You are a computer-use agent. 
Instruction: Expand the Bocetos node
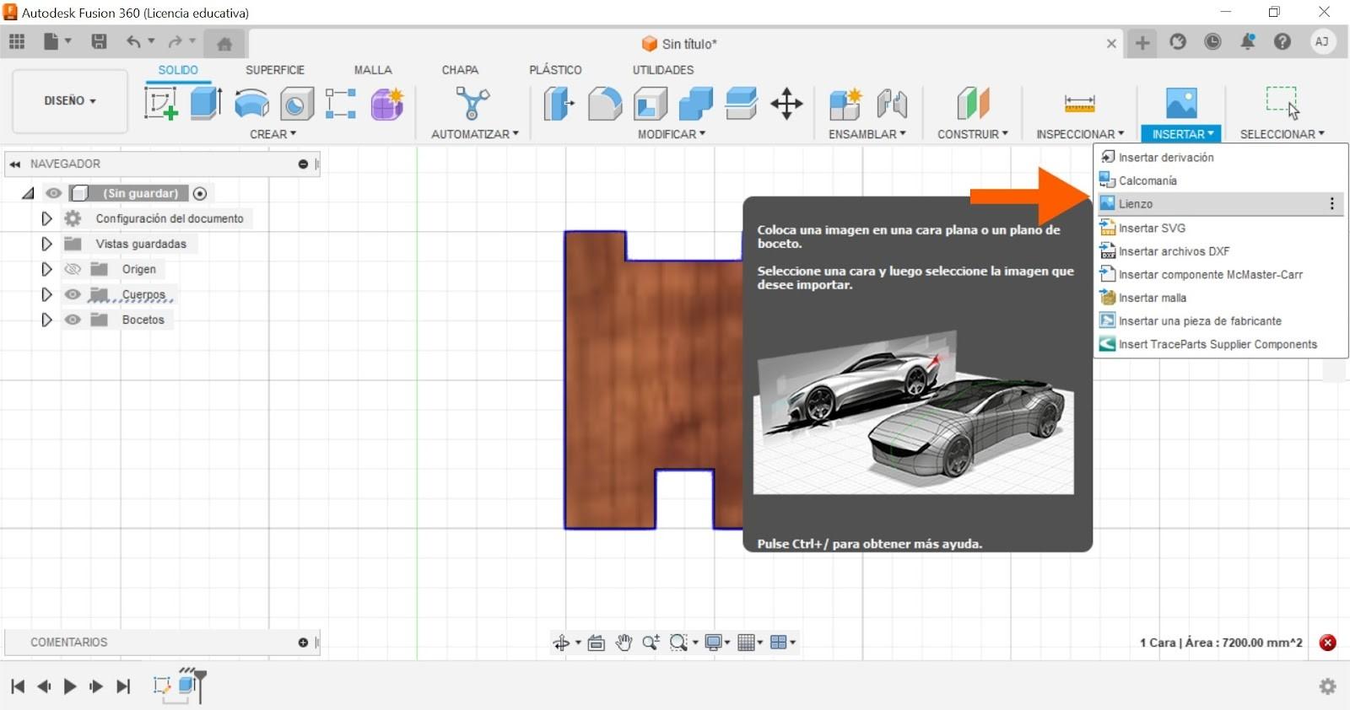[46, 320]
